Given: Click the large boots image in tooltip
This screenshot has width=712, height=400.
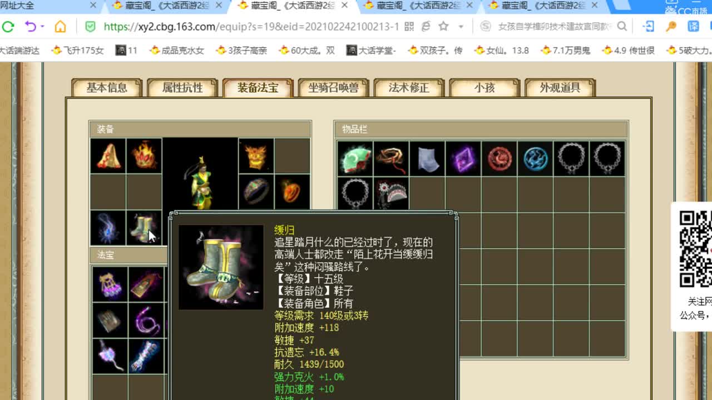Looking at the screenshot, I should (x=221, y=267).
